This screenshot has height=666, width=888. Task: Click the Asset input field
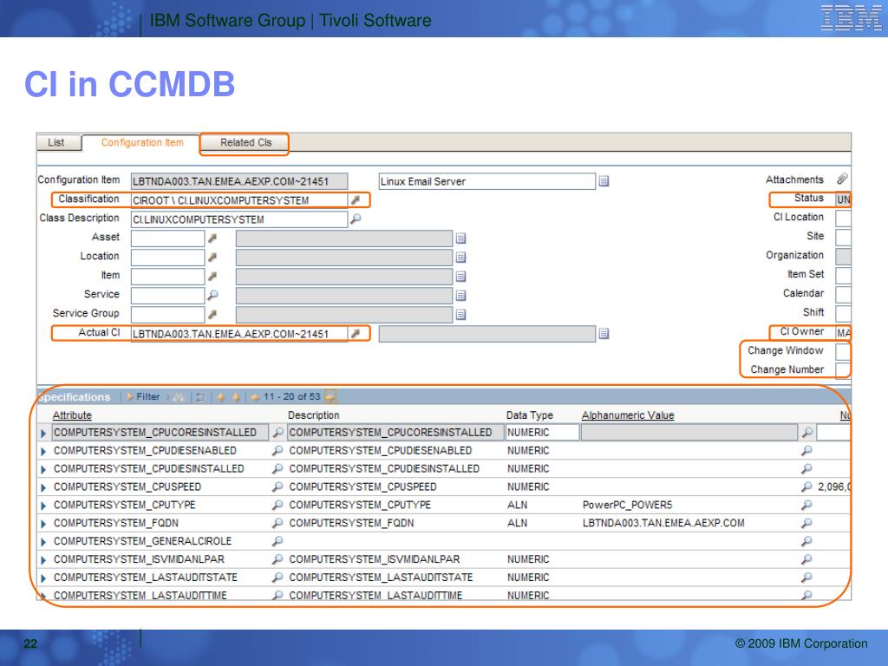coord(167,238)
